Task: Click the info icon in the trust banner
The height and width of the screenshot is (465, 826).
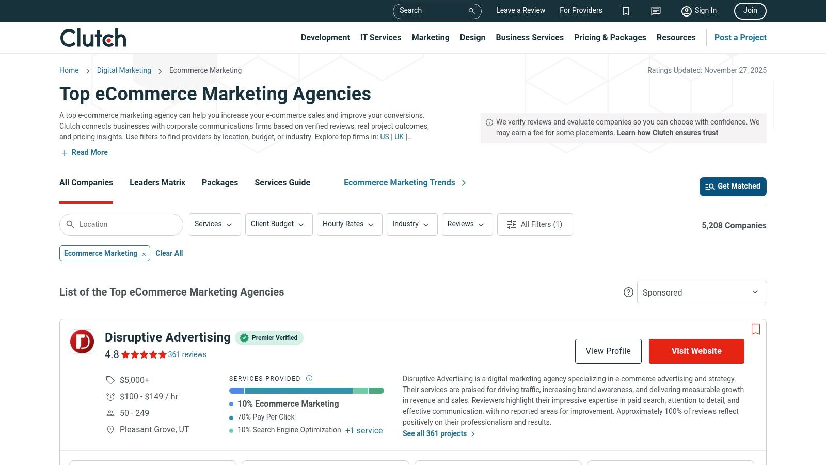Action: click(488, 122)
